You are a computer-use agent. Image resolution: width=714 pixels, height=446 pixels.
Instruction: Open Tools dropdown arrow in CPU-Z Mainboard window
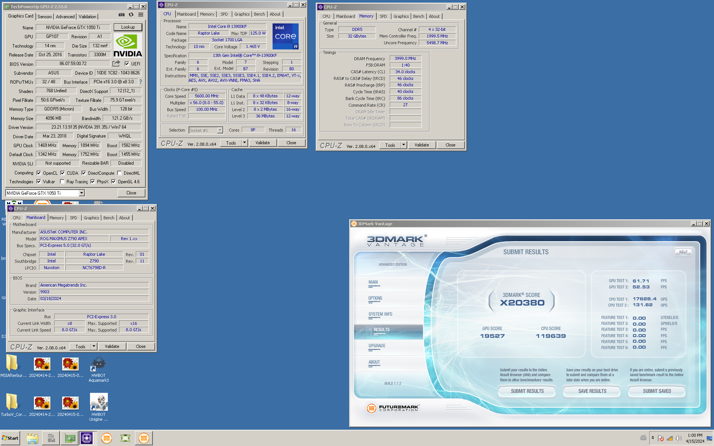[x=94, y=346]
